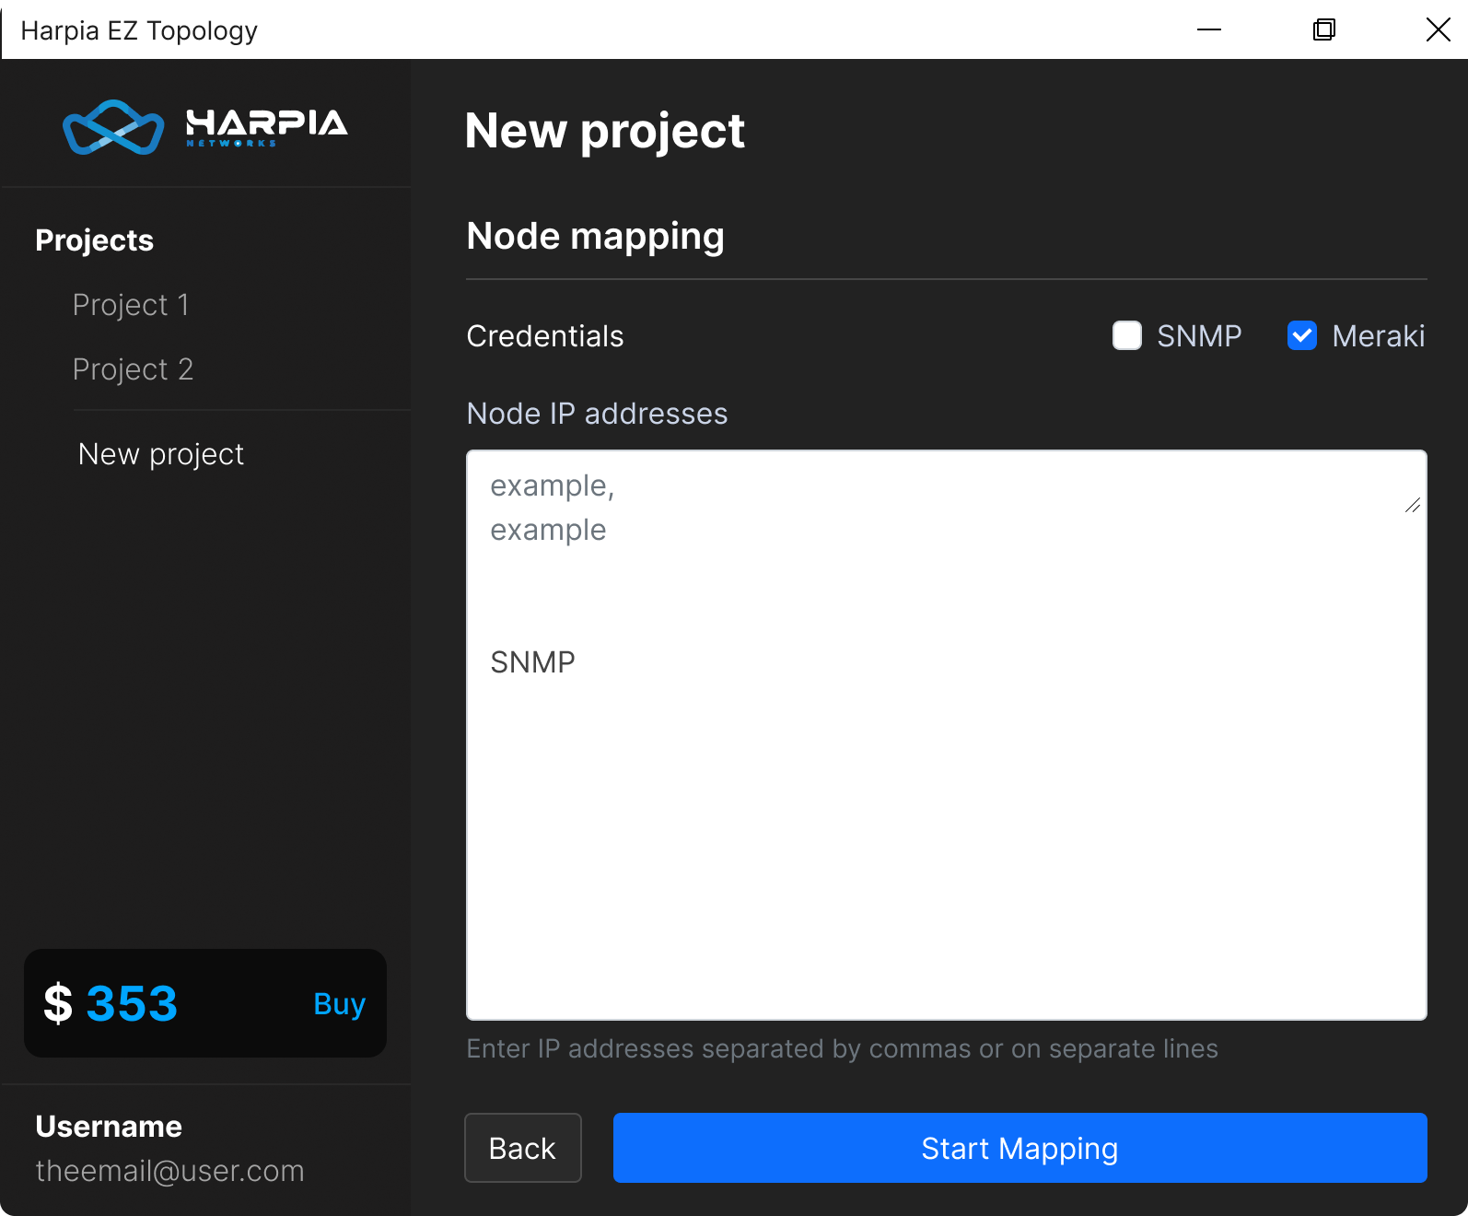Grab the text area resize handle
Screen dimensions: 1468x1216
(x=1413, y=505)
